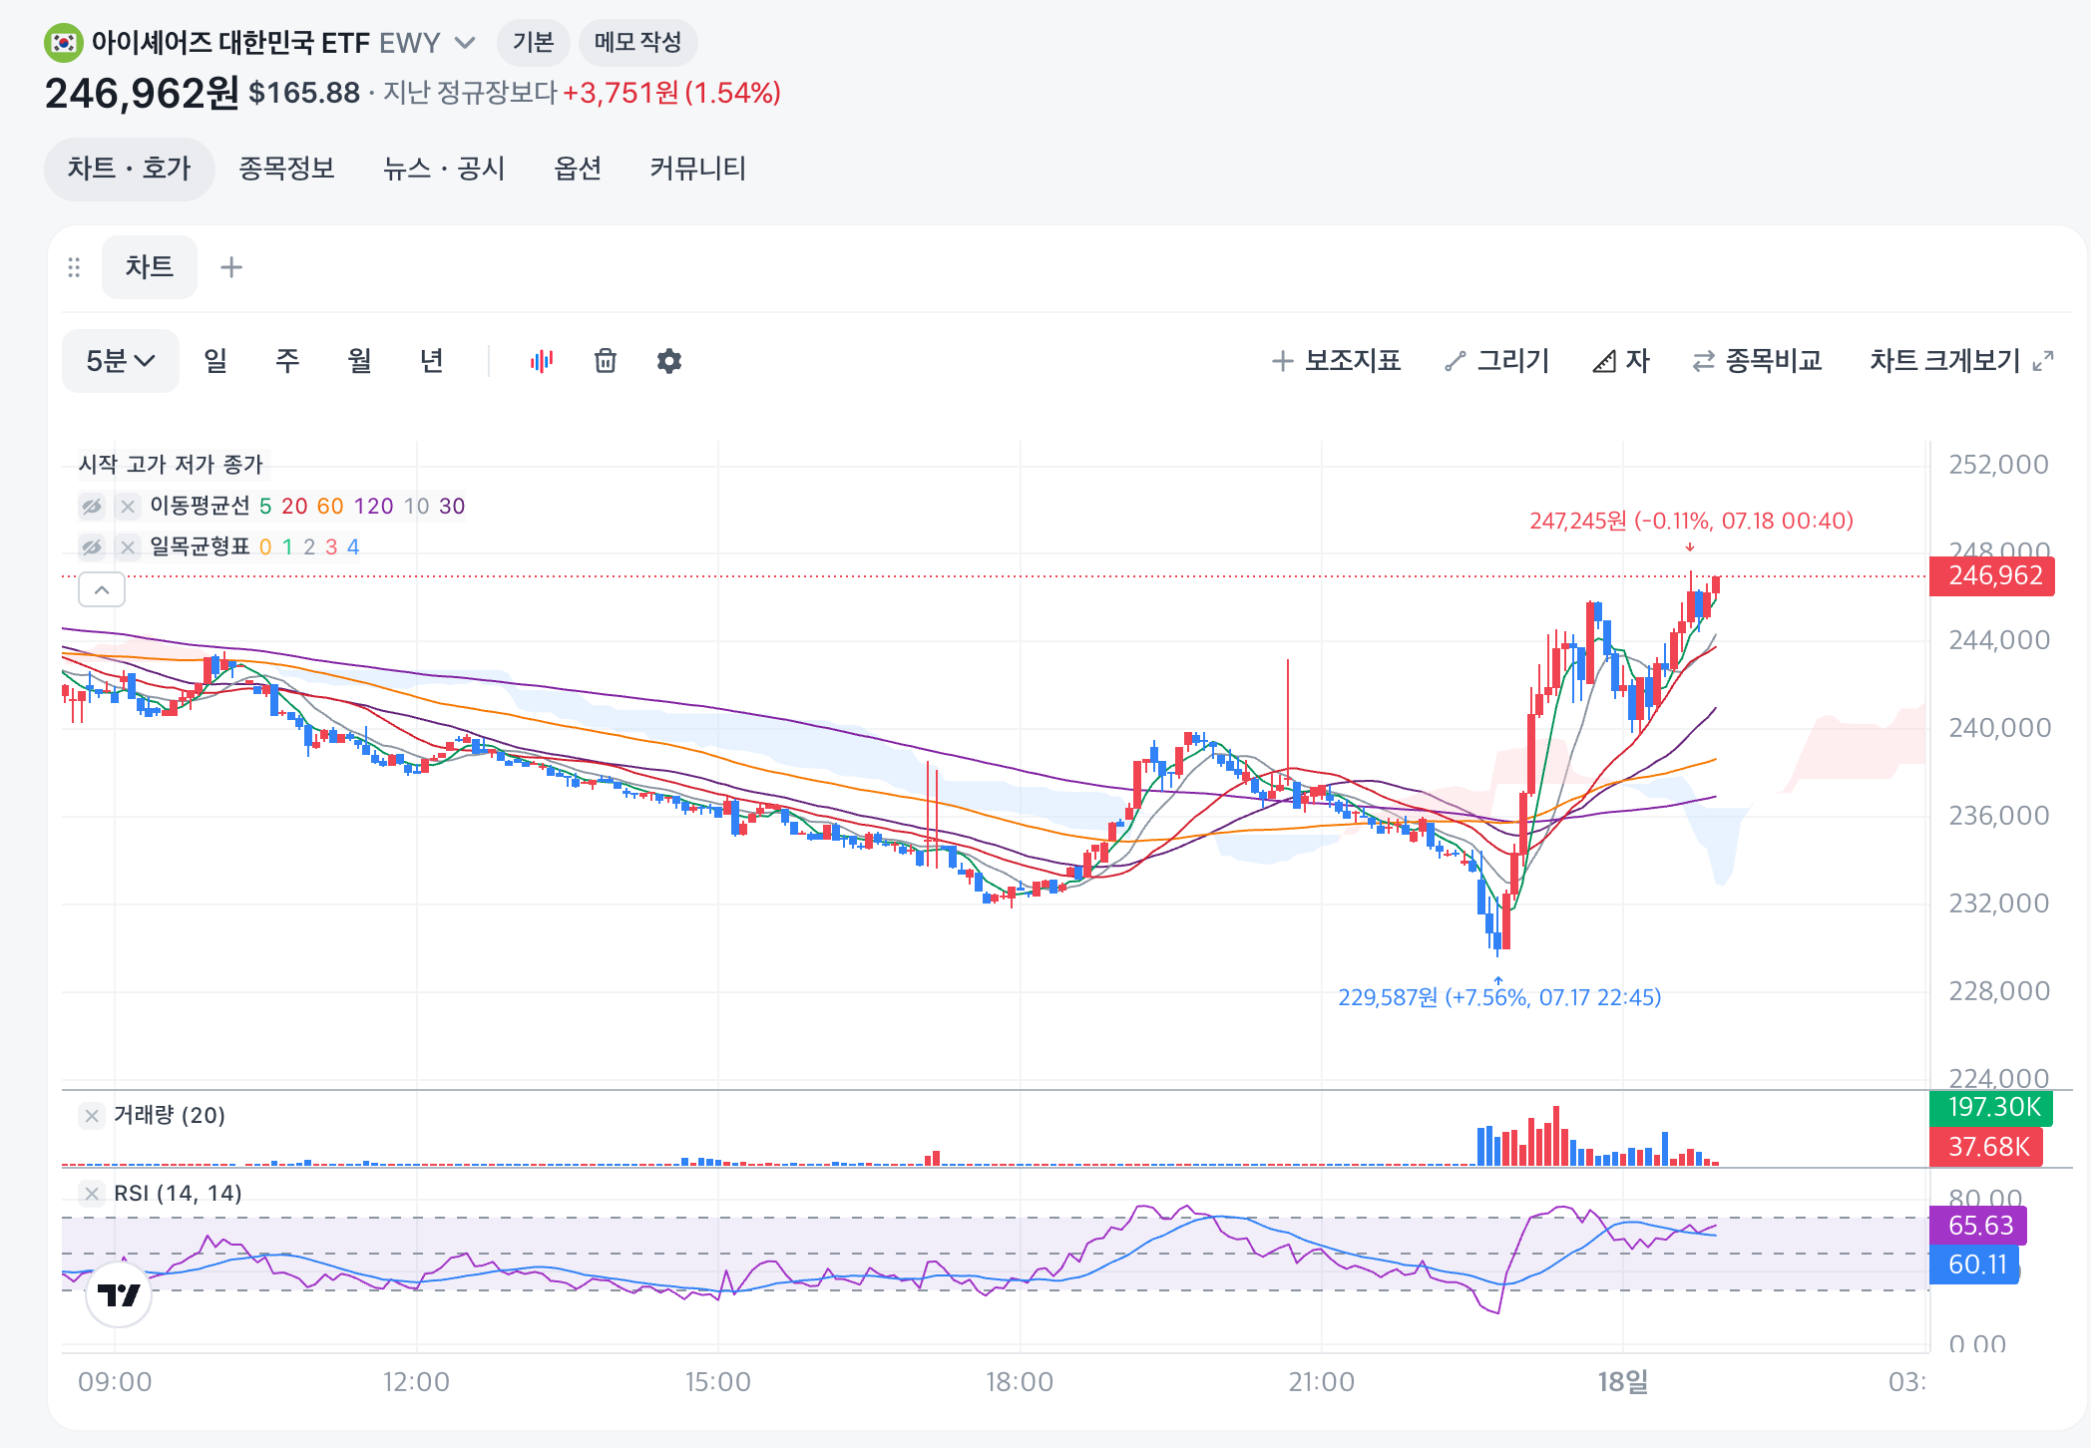Switch chart interval to 년

click(431, 361)
